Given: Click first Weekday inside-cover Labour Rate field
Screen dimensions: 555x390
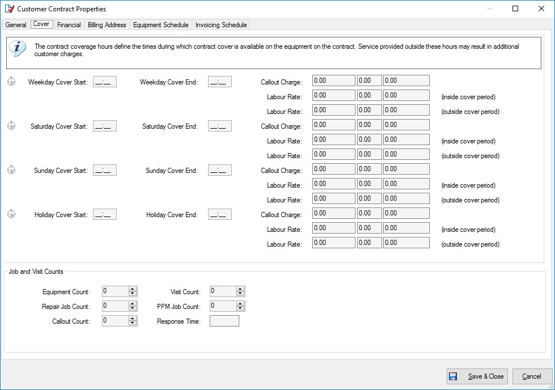Looking at the screenshot, I should pos(334,96).
